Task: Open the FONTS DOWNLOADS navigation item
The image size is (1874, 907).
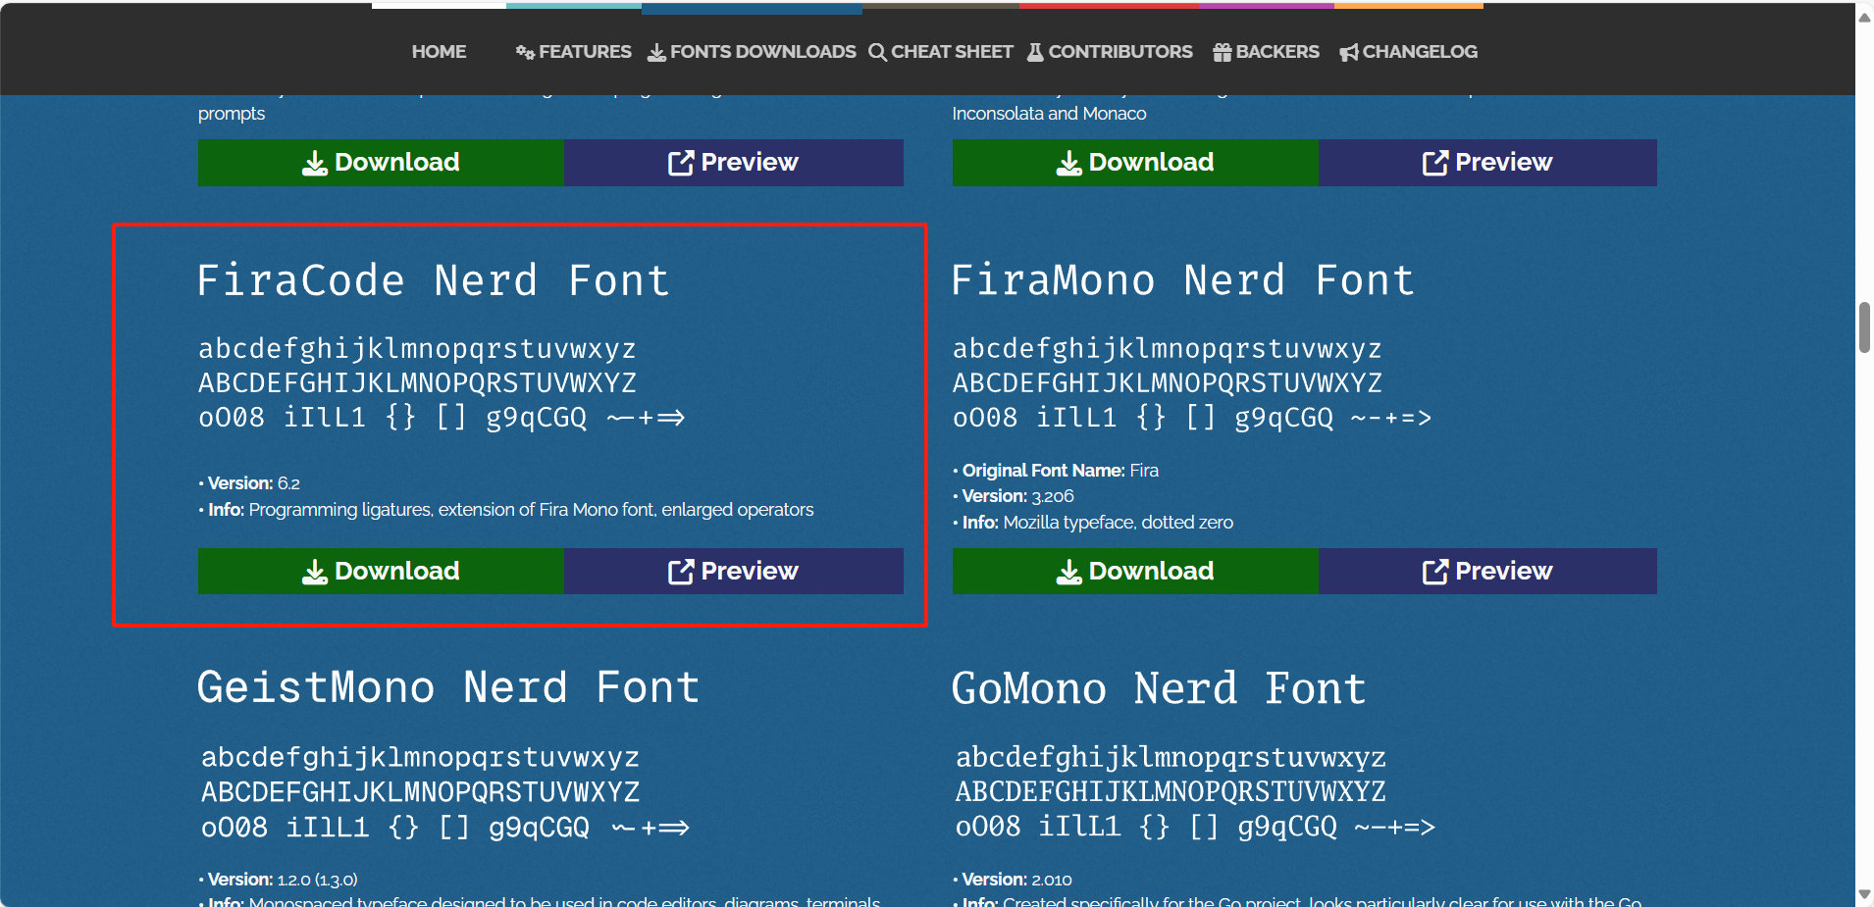Action: [x=752, y=52]
